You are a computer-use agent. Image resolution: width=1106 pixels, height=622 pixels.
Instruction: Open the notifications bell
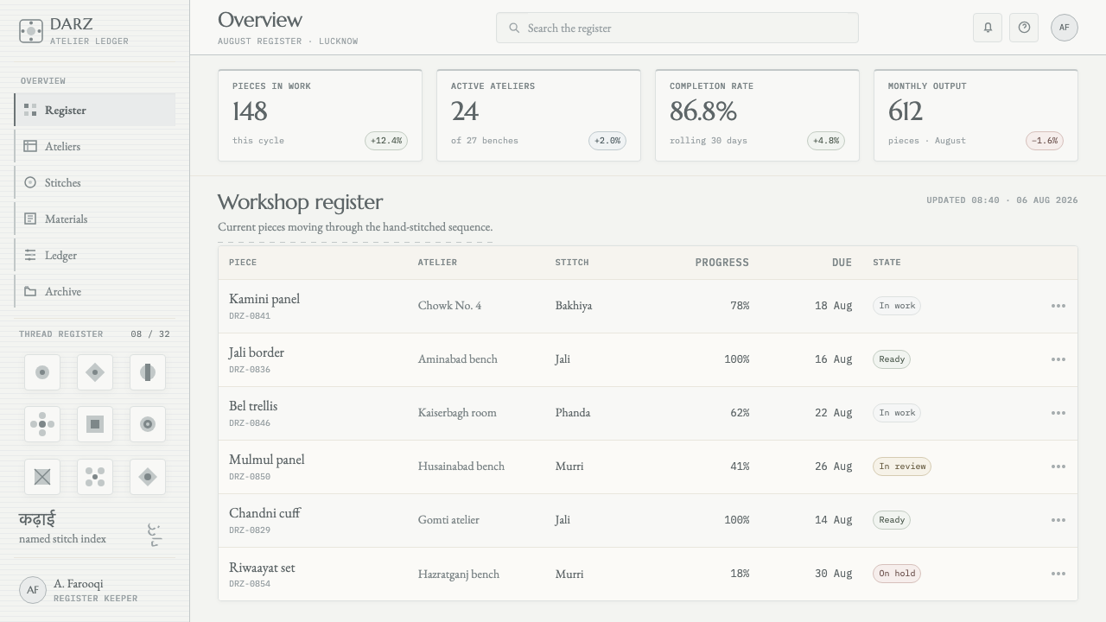coord(988,28)
